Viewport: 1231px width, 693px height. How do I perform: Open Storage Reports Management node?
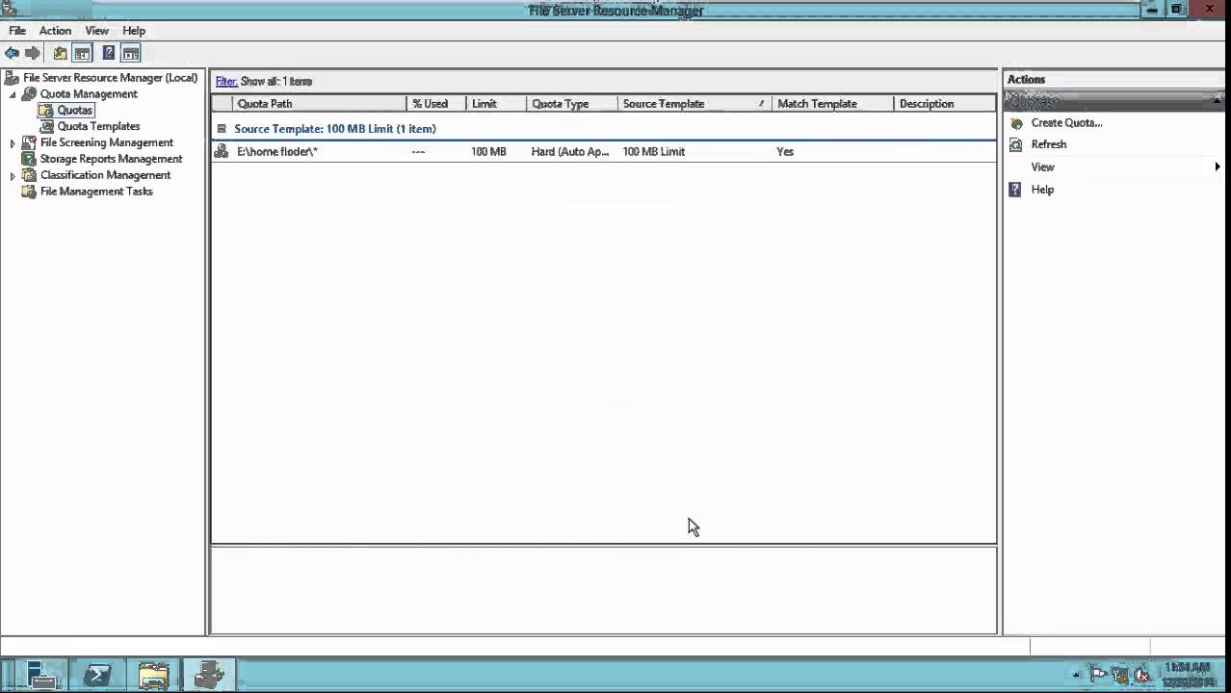(x=111, y=159)
